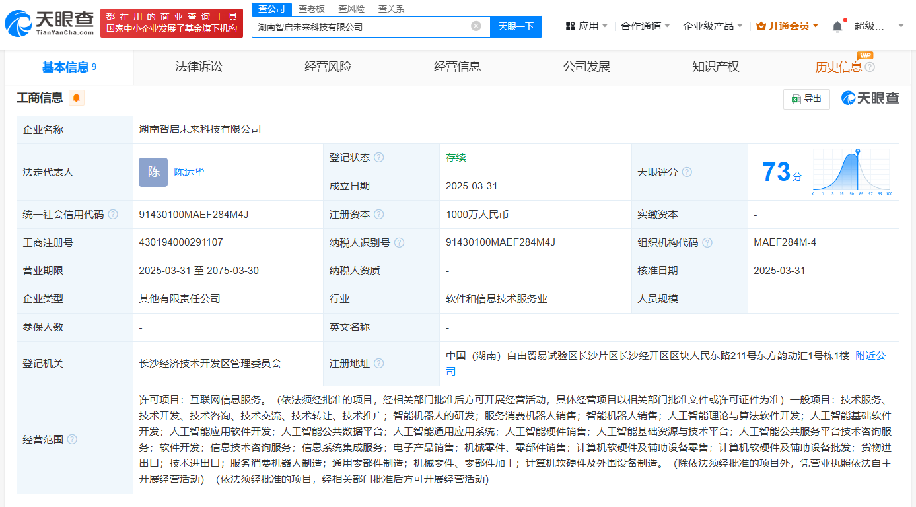Open the legal representative 陈运华 profile link
The width and height of the screenshot is (916, 507).
point(189,172)
